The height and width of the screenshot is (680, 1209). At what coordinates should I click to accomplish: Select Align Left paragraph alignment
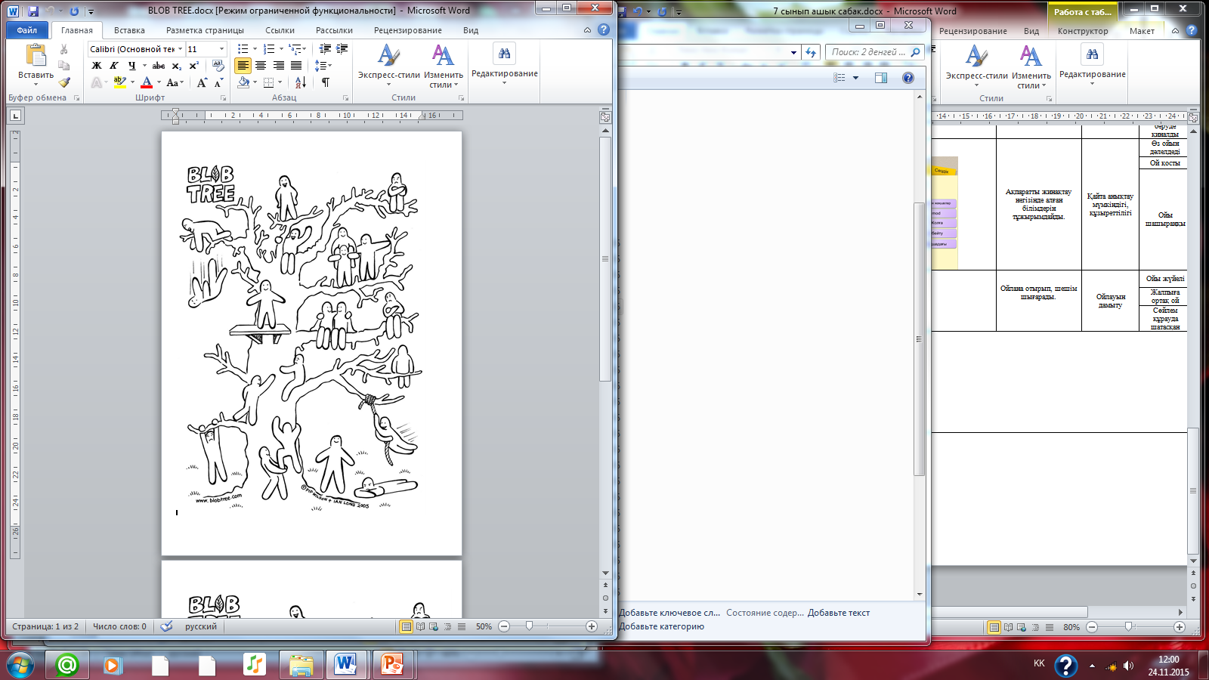(x=243, y=66)
